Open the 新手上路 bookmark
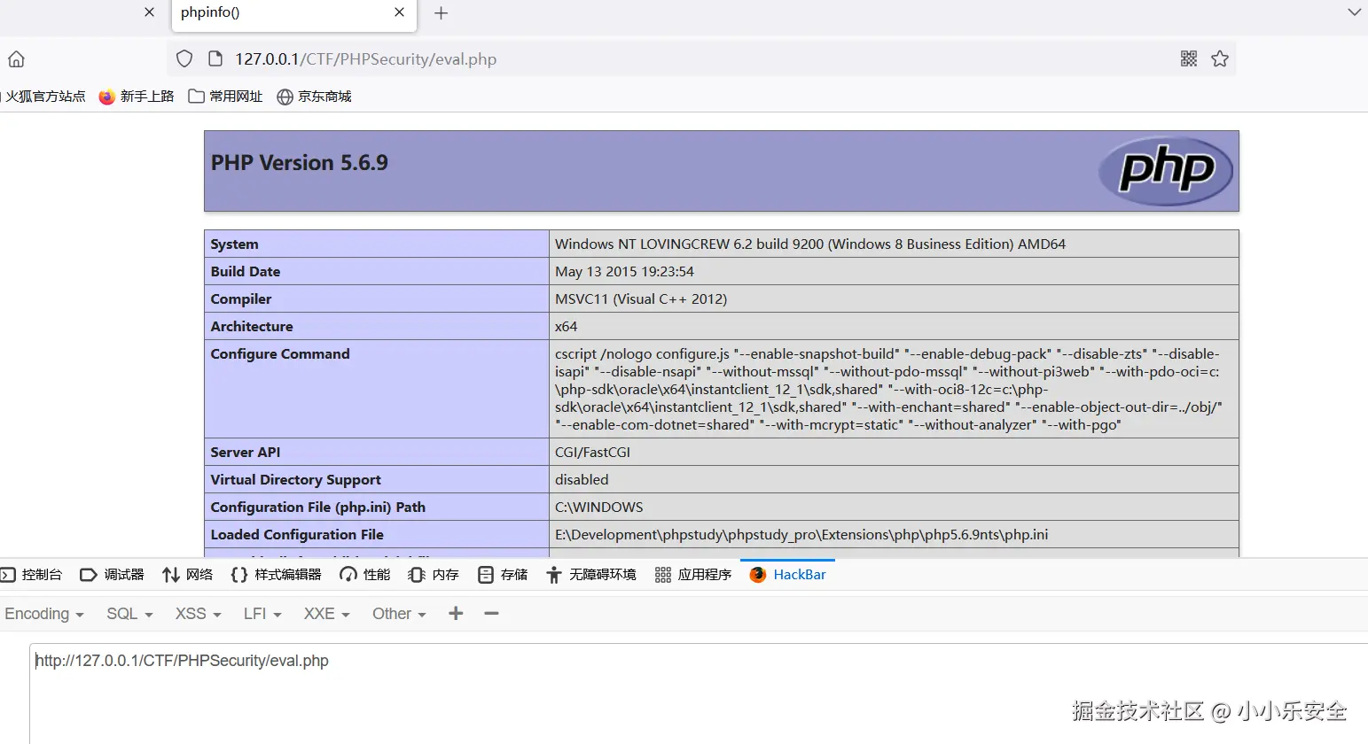This screenshot has height=744, width=1368. [x=137, y=97]
